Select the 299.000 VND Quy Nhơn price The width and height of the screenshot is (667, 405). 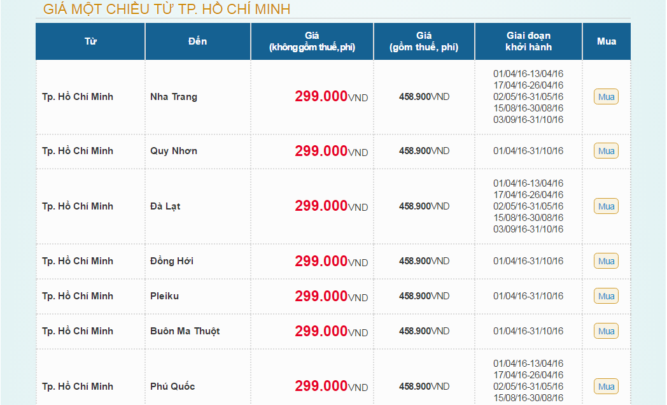pos(331,152)
